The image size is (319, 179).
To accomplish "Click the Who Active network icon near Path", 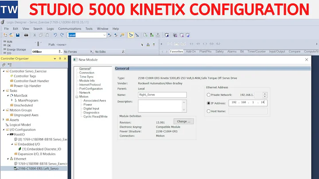I will click(148, 45).
